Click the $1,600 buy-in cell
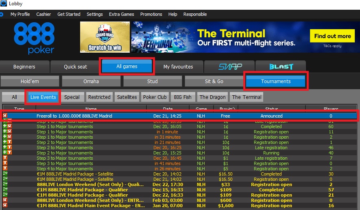The height and width of the screenshot is (210, 360). [x=226, y=206]
